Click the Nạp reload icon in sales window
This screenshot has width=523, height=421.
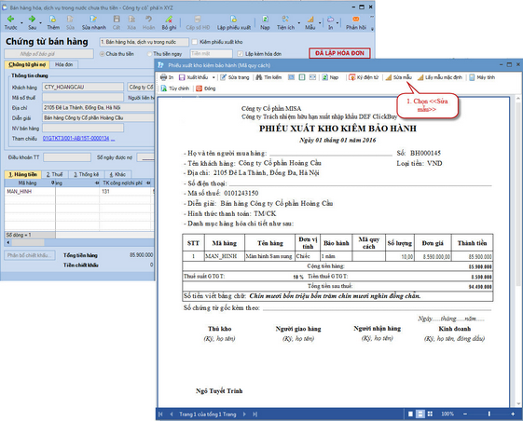265,20
